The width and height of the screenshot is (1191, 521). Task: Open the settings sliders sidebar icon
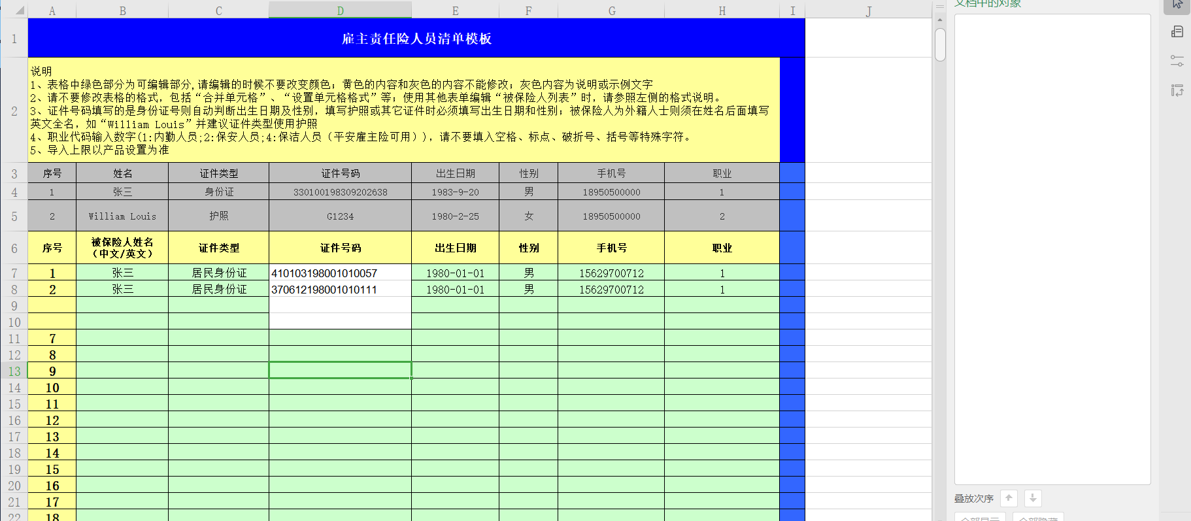click(x=1177, y=61)
